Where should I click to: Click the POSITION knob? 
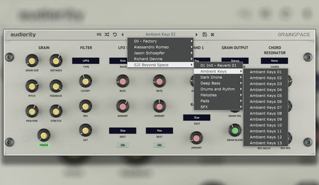tap(32, 111)
